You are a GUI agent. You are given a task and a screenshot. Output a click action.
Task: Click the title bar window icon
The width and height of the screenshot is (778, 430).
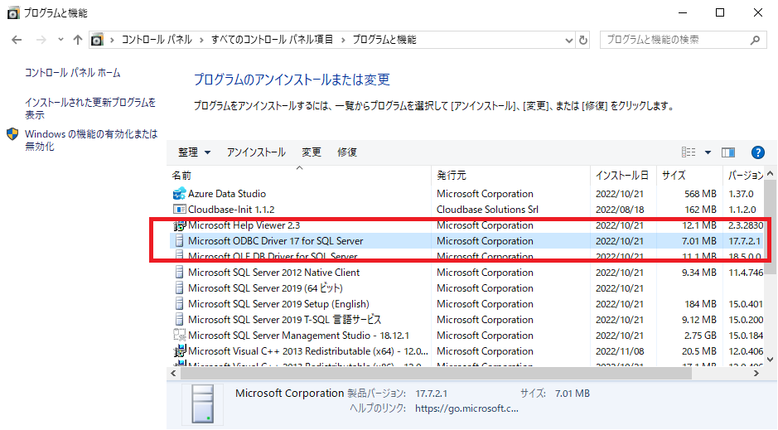coord(13,13)
